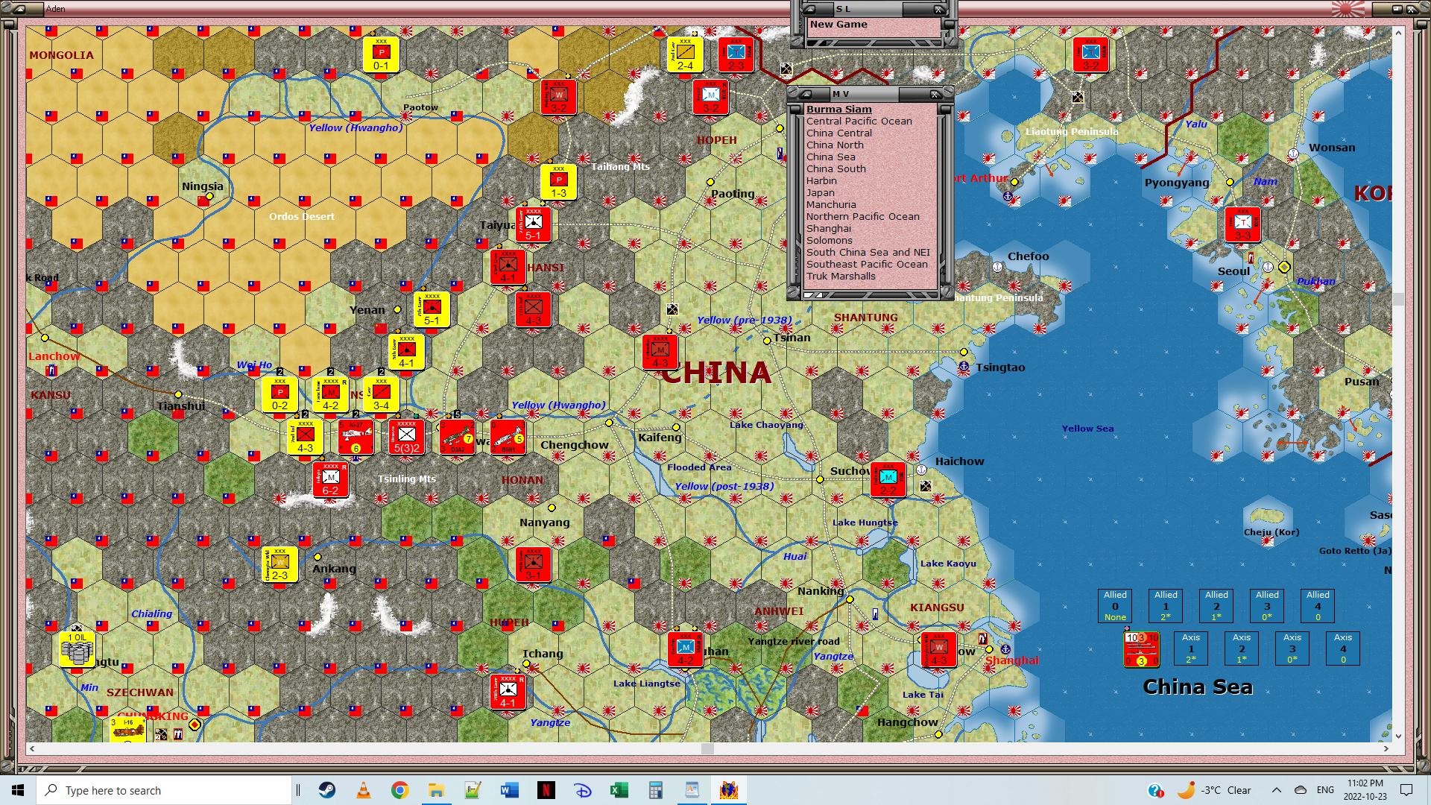Collapse the M V panel with arrow button
Image resolution: width=1431 pixels, height=805 pixels.
pyautogui.click(x=806, y=95)
